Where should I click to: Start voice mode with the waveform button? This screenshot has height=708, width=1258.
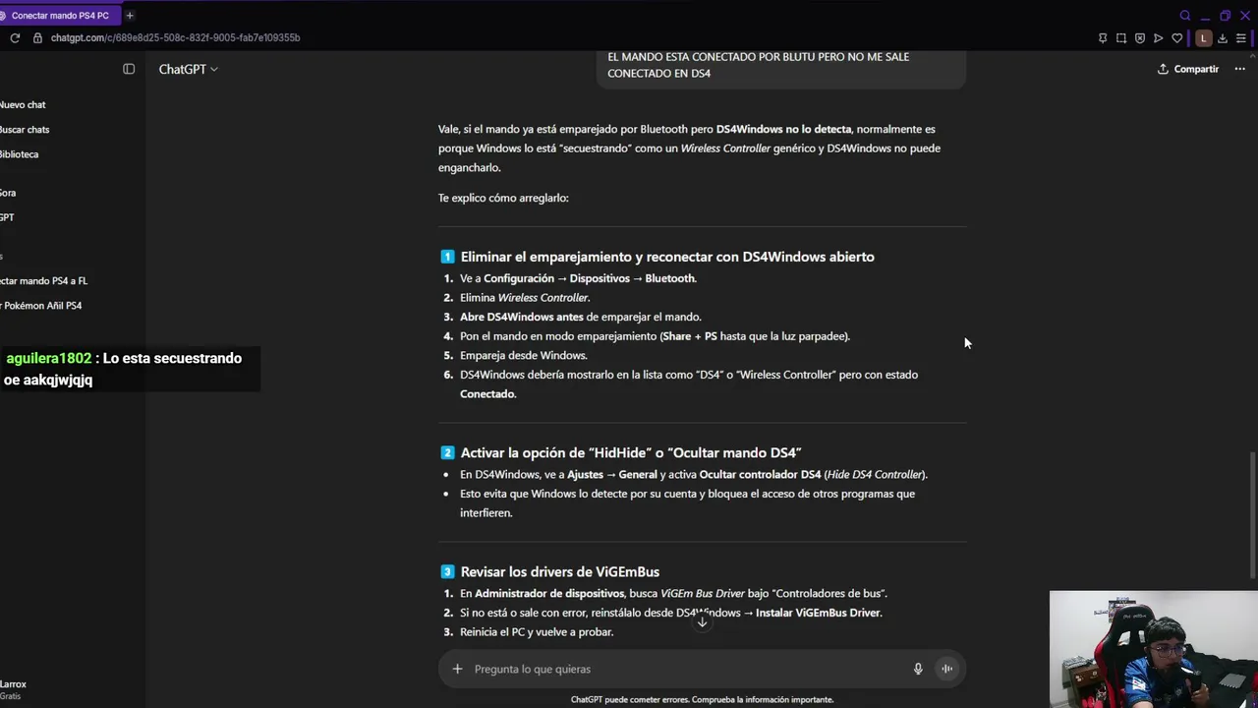coord(946,669)
